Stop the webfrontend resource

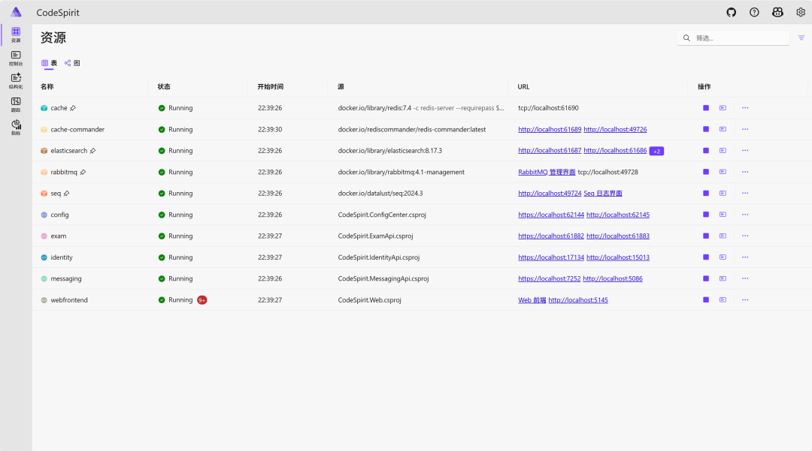pyautogui.click(x=706, y=299)
